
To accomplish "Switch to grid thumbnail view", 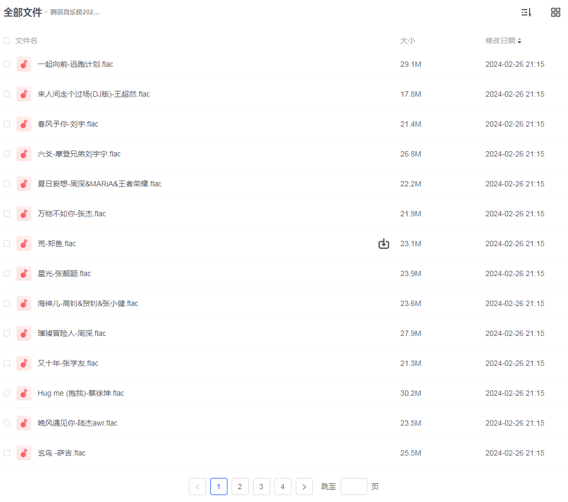I will 555,12.
